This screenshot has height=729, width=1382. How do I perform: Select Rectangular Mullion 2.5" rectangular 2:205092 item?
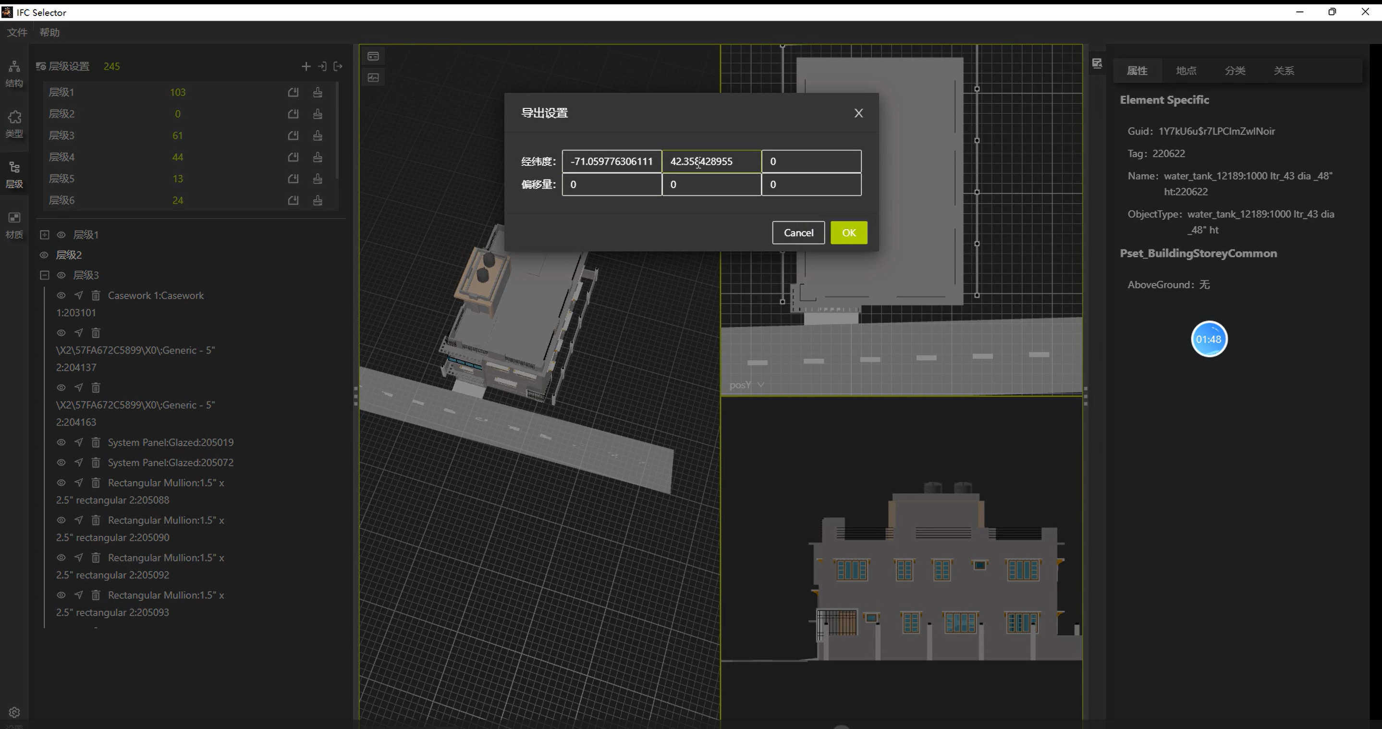pos(140,566)
